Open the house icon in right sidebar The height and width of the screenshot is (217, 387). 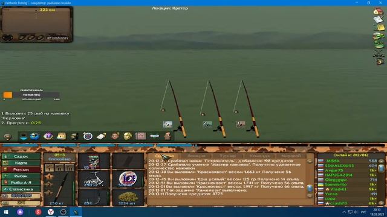pyautogui.click(x=378, y=11)
